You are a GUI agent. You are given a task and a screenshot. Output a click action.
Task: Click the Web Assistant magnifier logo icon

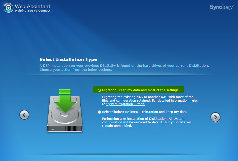[x=8, y=8]
